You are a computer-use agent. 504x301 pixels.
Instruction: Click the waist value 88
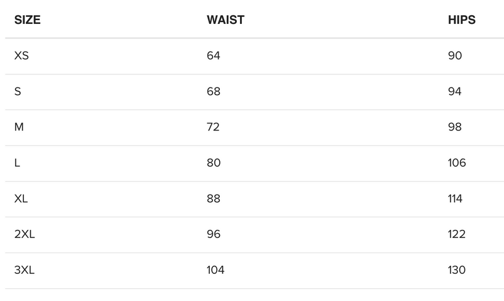click(214, 199)
